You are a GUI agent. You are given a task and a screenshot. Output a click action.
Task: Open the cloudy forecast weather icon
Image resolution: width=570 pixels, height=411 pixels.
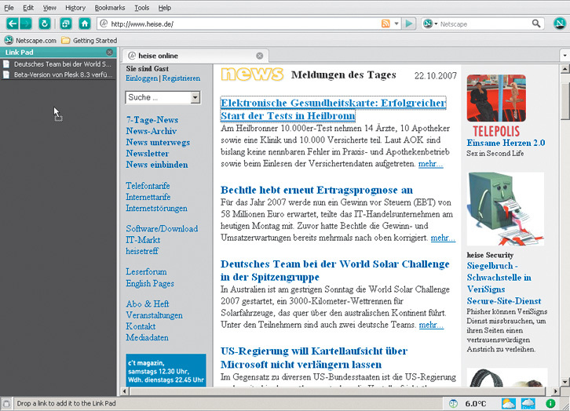(x=528, y=403)
